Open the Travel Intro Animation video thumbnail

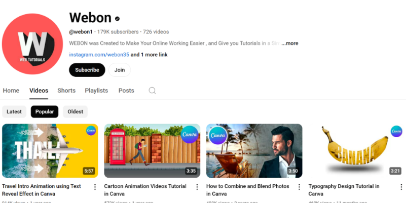click(50, 150)
